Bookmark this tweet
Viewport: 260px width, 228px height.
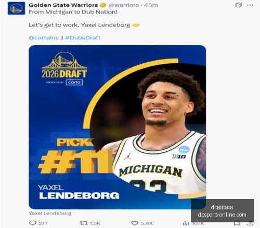click(x=237, y=223)
